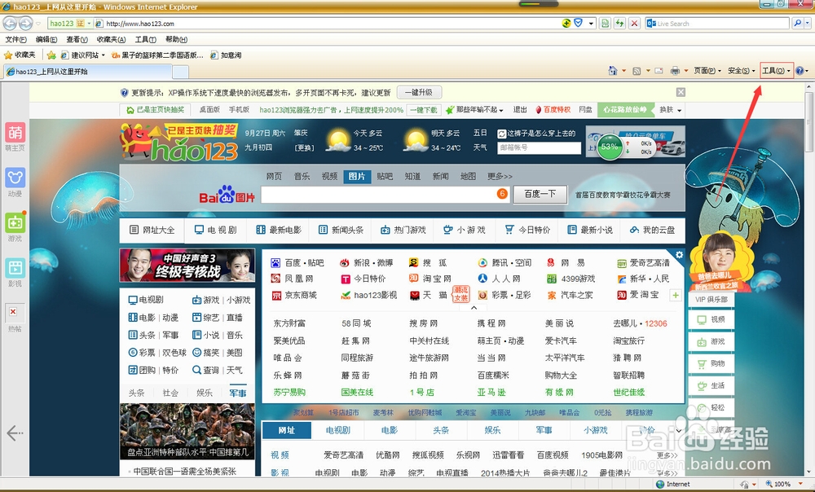The height and width of the screenshot is (492, 815).
Task: Click the blue shield icon in address bar
Action: tap(578, 24)
